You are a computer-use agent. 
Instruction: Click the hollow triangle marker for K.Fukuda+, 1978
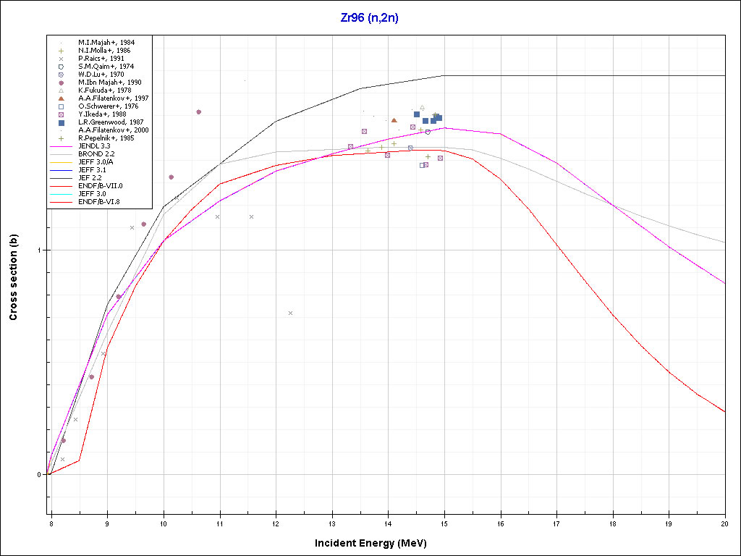pyautogui.click(x=62, y=90)
